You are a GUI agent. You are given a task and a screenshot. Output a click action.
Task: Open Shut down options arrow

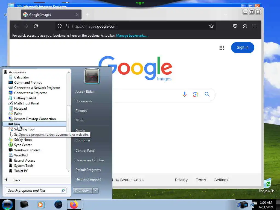coord(95,191)
